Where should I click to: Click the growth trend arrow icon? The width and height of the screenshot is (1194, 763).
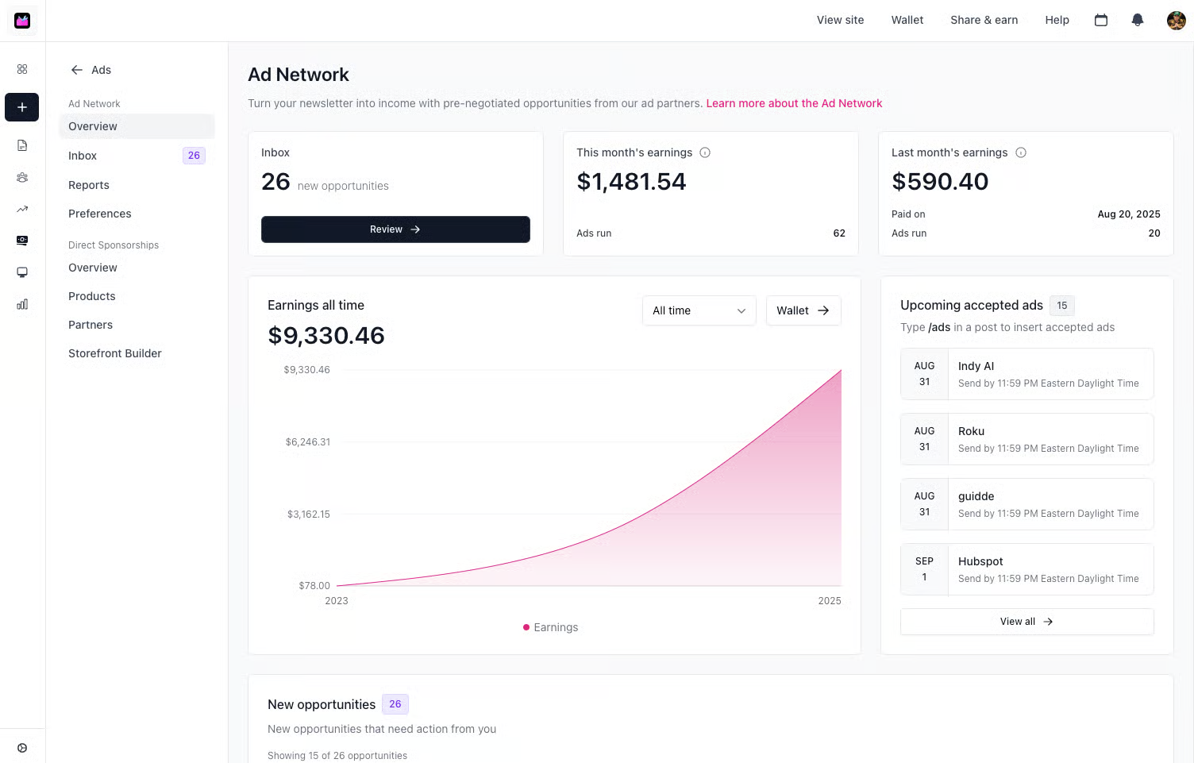click(x=22, y=210)
